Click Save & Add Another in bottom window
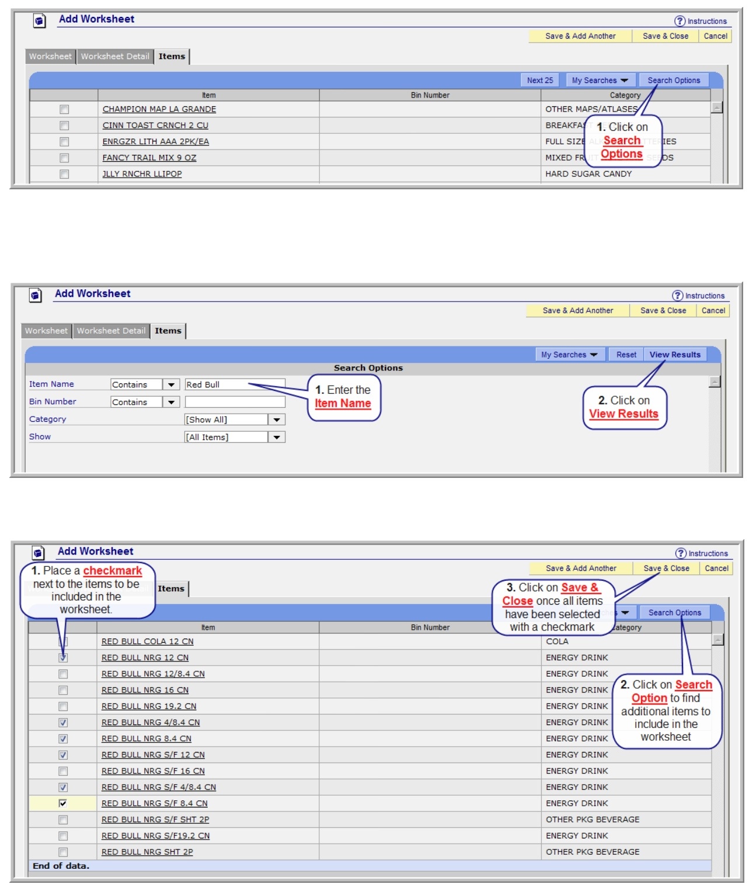Image resolution: width=756 pixels, height=891 pixels. pyautogui.click(x=581, y=568)
